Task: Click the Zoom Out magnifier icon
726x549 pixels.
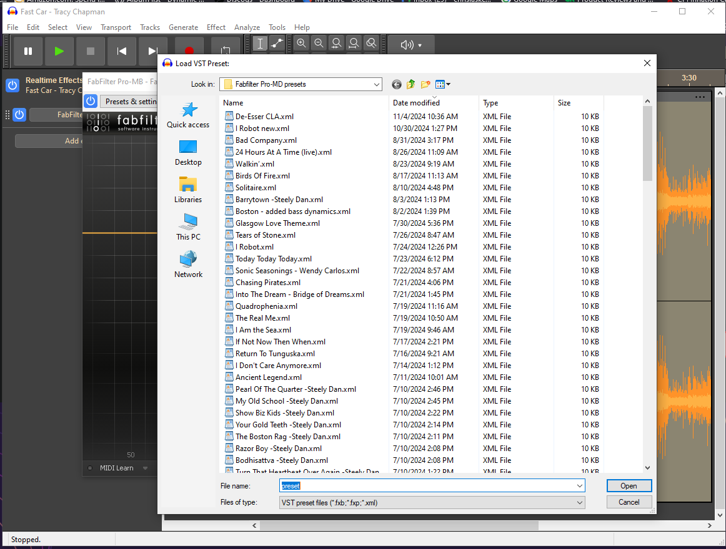Action: point(319,44)
